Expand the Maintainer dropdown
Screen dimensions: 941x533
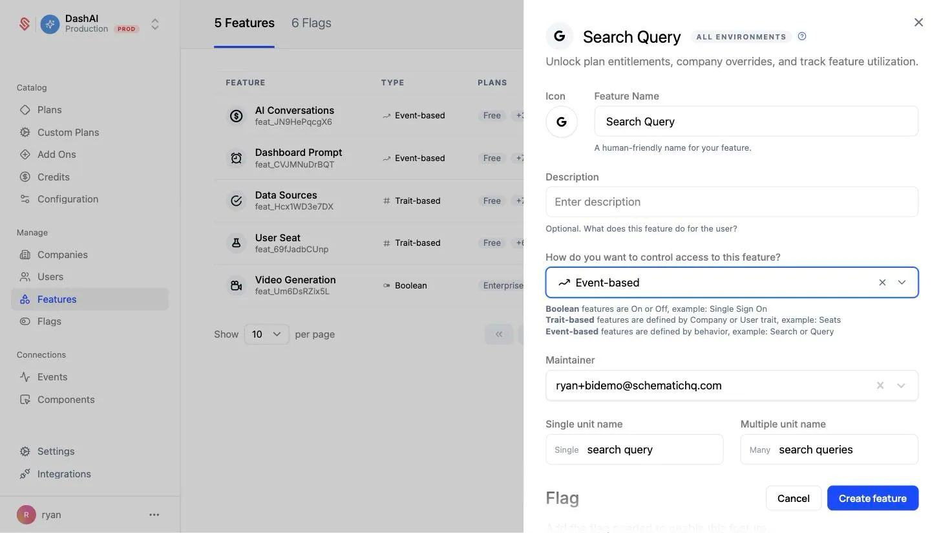[901, 386]
